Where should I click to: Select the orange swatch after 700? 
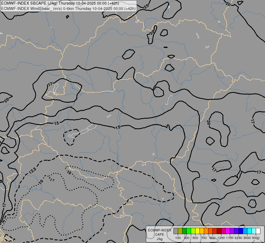[x=206, y=231]
